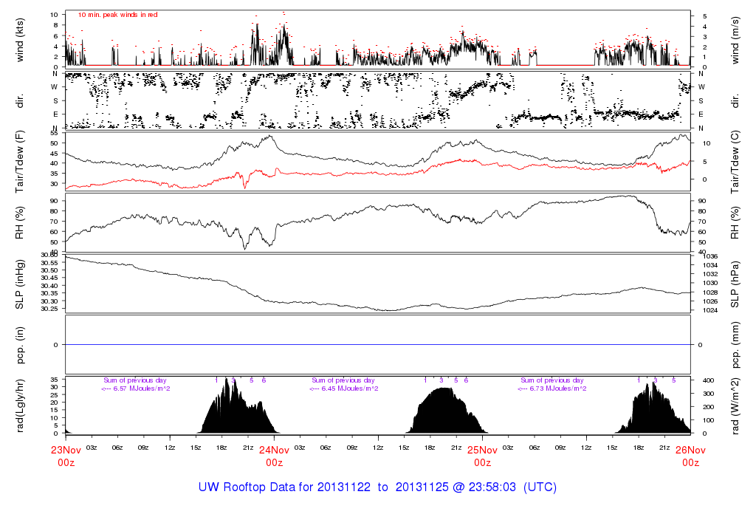Click the UW Rooftop Data chart title
This screenshot has width=756, height=517.
[x=377, y=487]
